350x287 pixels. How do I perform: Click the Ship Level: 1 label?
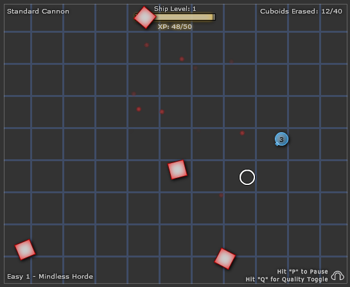[175, 9]
